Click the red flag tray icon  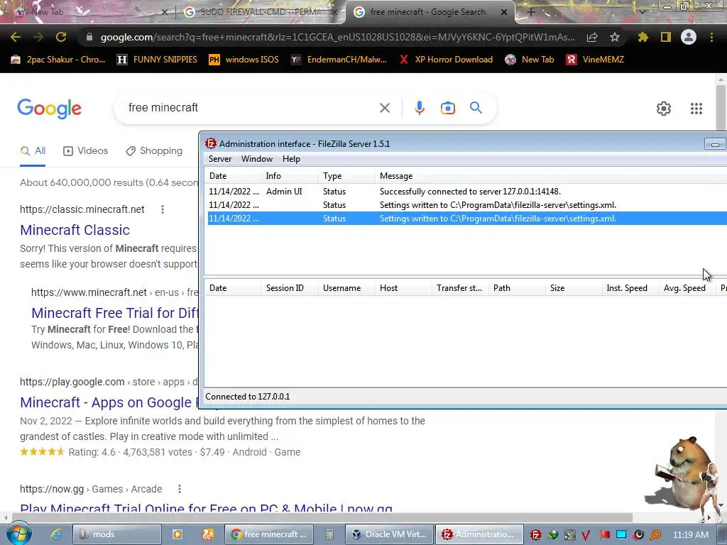pyautogui.click(x=605, y=535)
